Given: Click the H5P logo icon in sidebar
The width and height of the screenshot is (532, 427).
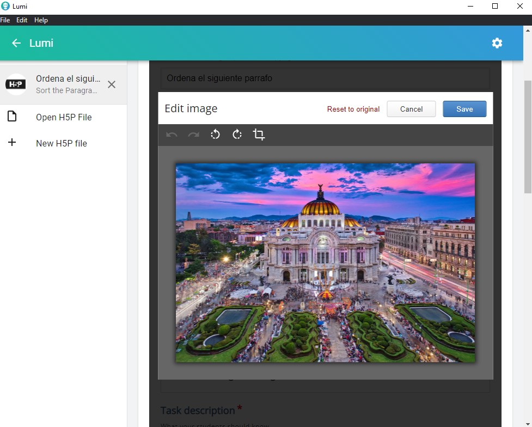Looking at the screenshot, I should tap(16, 84).
